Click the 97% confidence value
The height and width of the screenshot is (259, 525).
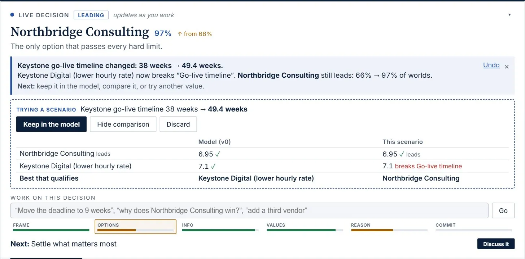point(163,33)
